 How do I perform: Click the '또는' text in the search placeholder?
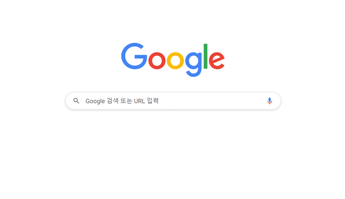[x=126, y=101]
